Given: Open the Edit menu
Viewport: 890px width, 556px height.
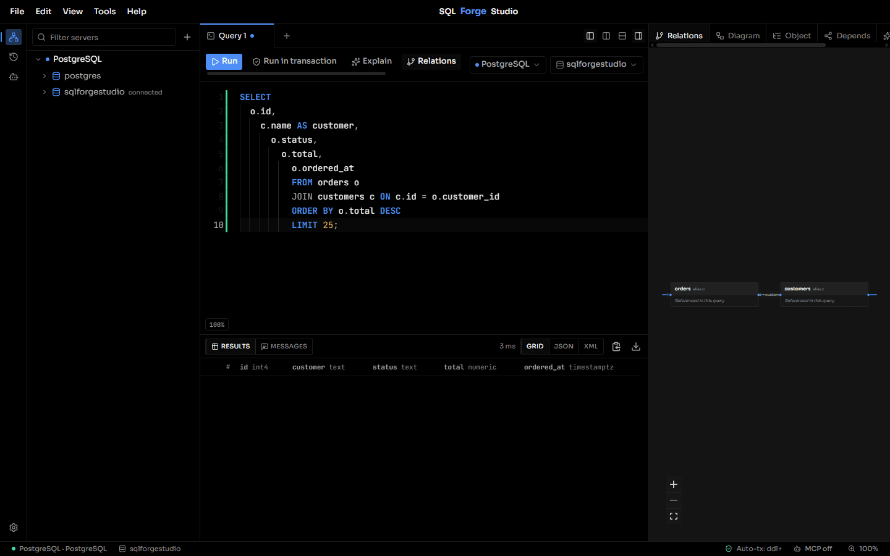Looking at the screenshot, I should pyautogui.click(x=43, y=11).
